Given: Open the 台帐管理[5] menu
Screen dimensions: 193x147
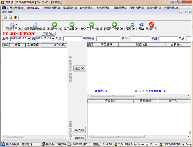Looking at the screenshot, I should tap(87, 8).
